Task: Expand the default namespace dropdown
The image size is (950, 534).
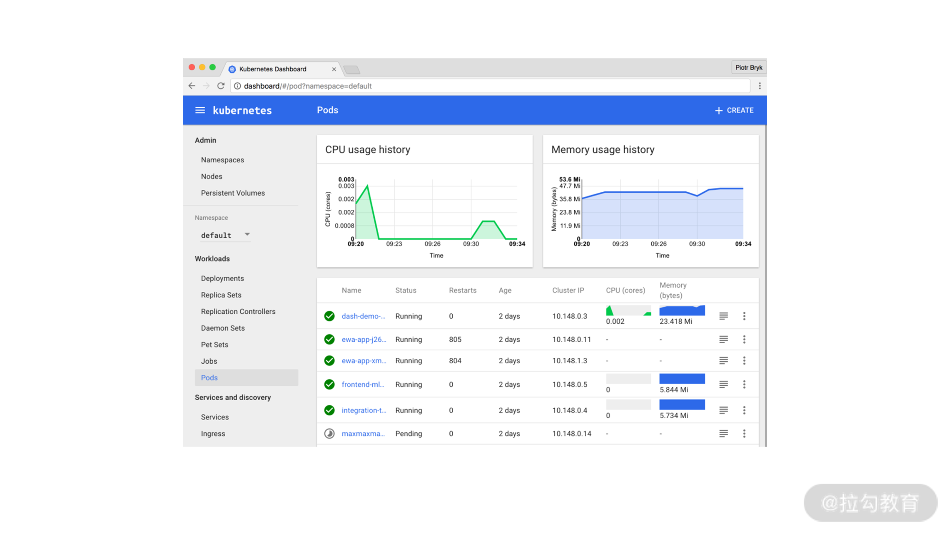Action: [x=225, y=235]
